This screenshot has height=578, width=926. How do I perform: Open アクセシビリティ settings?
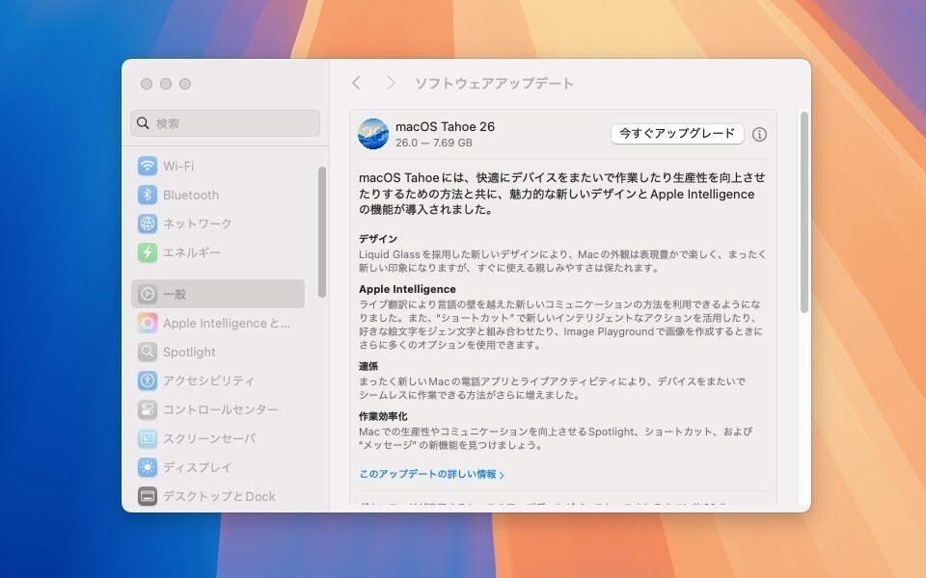(x=208, y=381)
